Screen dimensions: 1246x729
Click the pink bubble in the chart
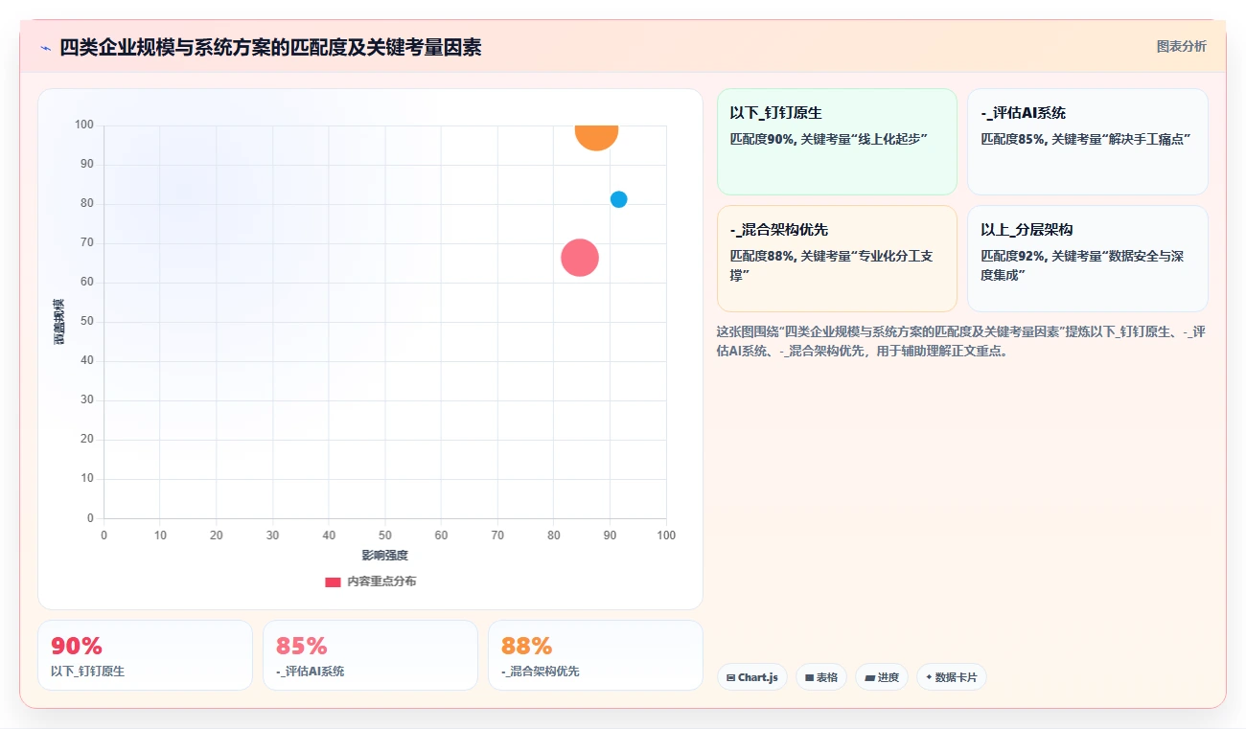pos(579,258)
